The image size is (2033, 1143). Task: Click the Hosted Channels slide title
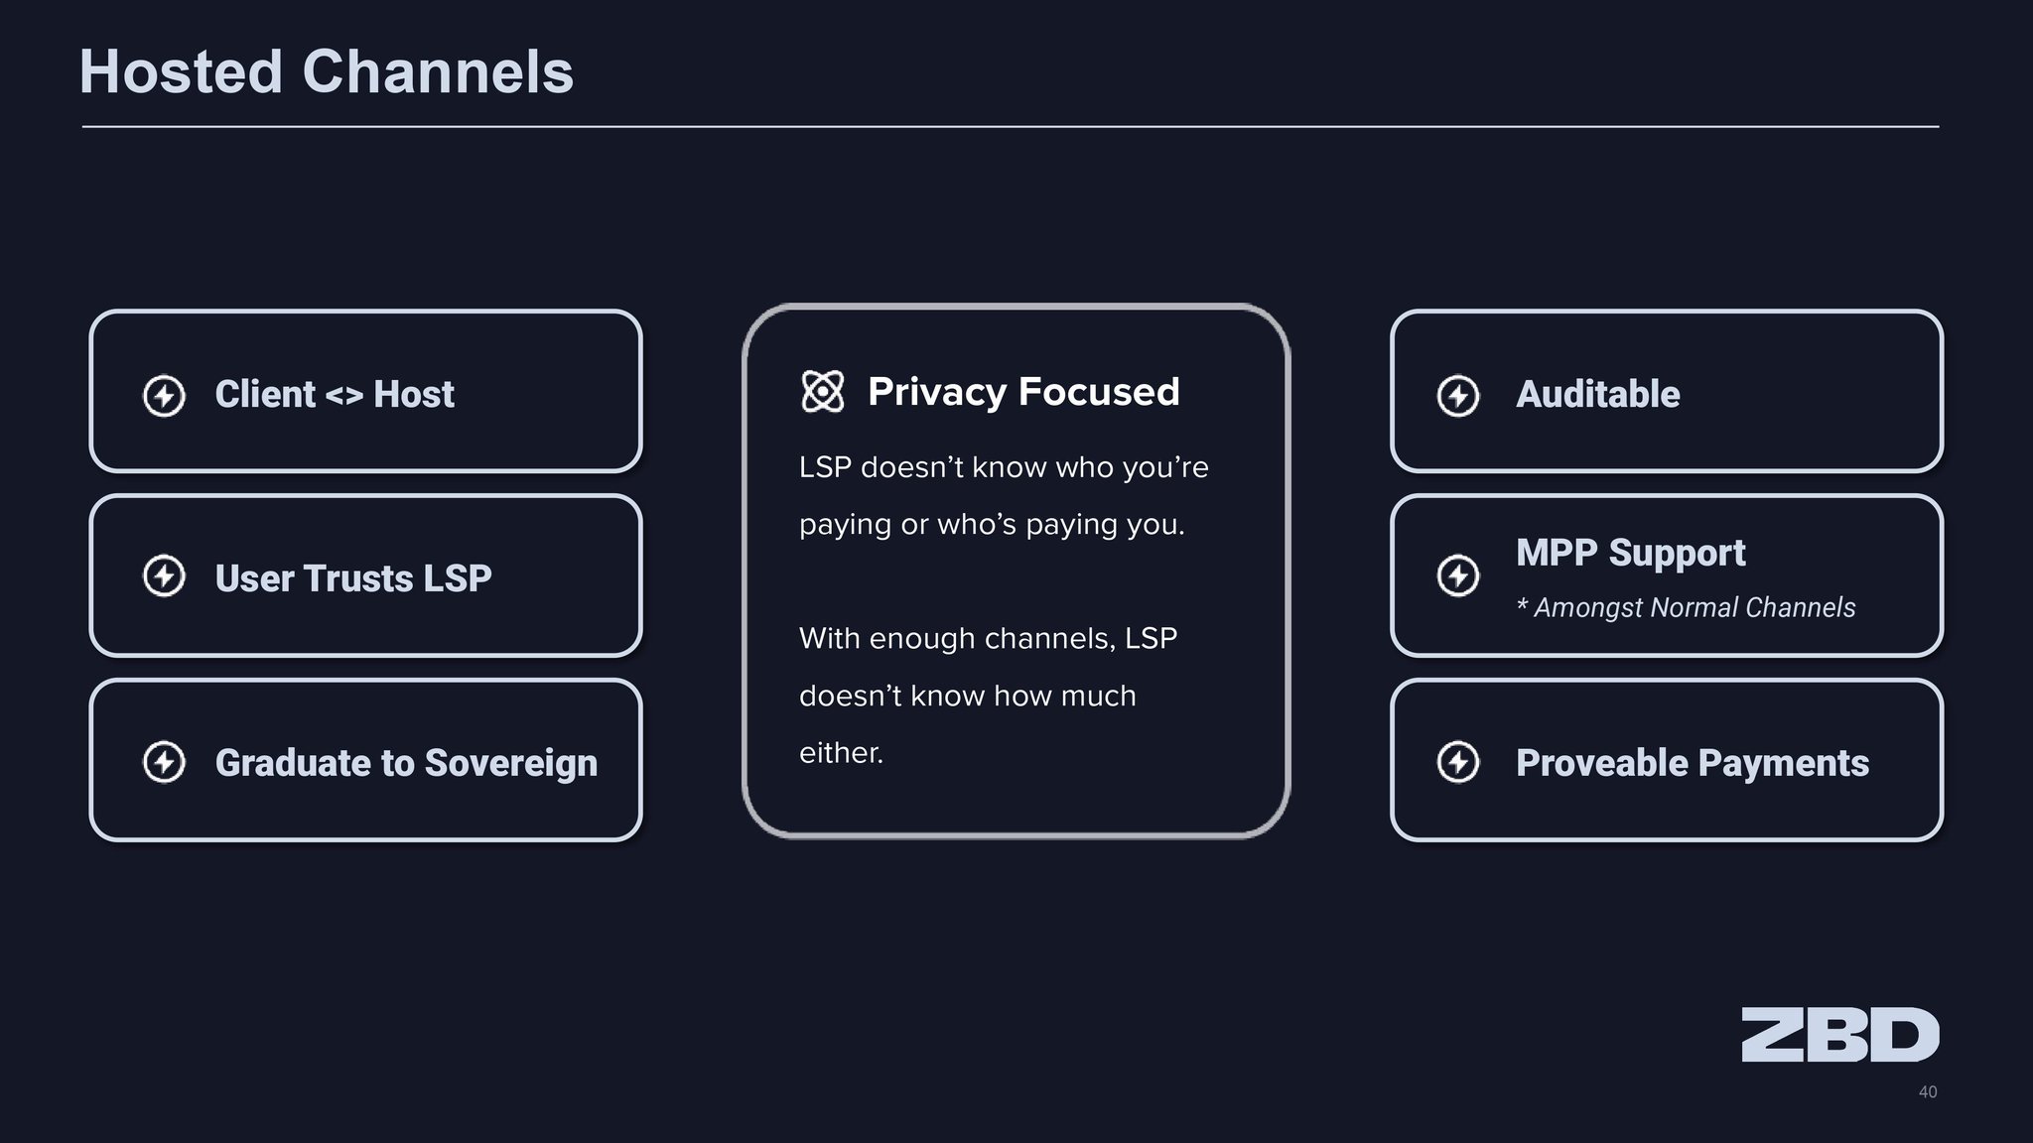pos(327,71)
